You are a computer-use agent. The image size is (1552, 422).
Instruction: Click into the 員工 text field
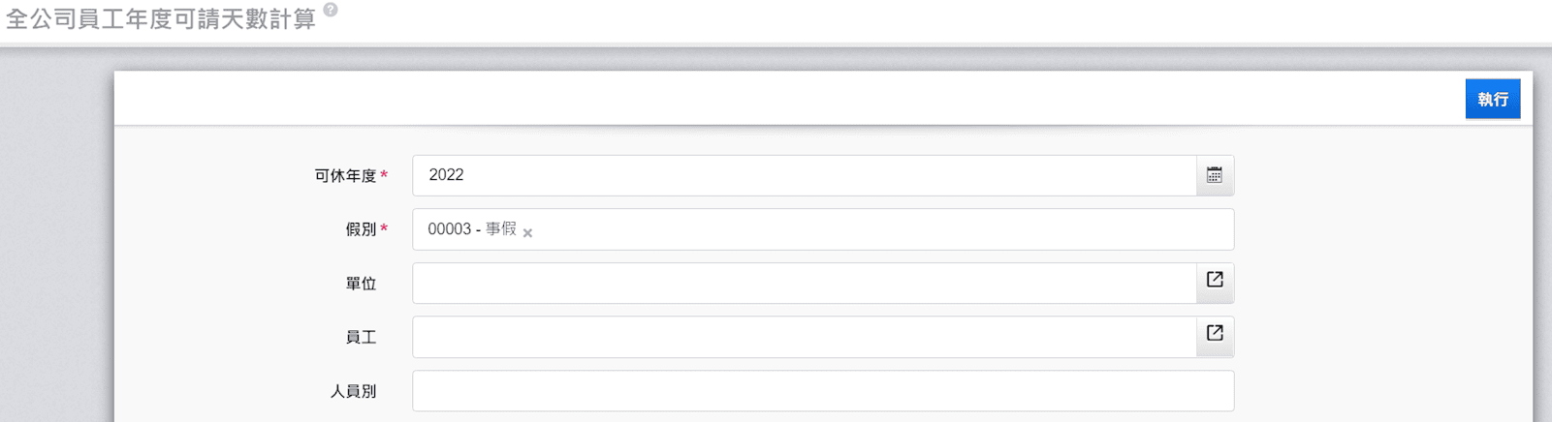tap(805, 337)
